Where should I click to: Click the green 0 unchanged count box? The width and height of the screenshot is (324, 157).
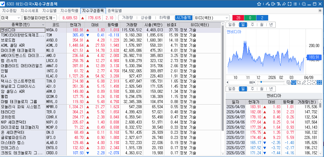click(250, 18)
